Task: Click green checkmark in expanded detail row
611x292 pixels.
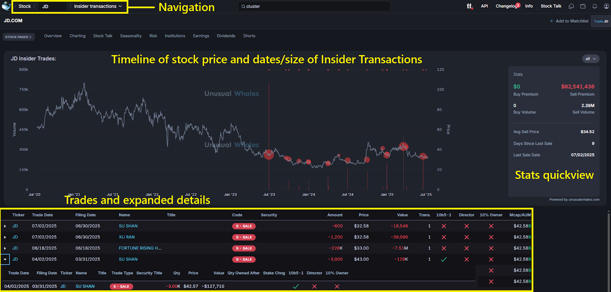Action: point(296,286)
